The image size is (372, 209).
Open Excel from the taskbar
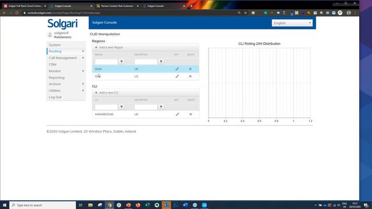[x=147, y=205]
